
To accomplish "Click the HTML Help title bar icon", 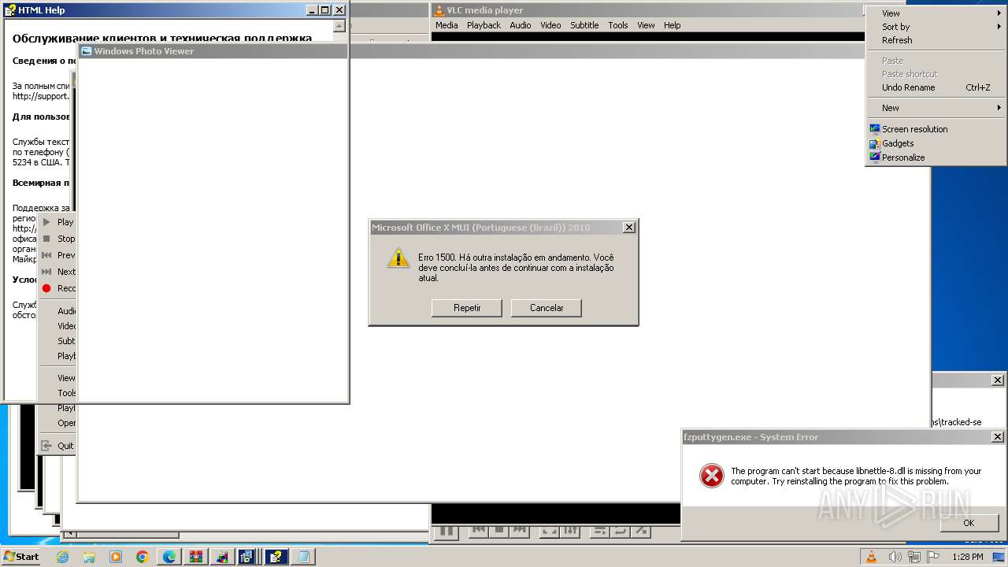I will [10, 10].
